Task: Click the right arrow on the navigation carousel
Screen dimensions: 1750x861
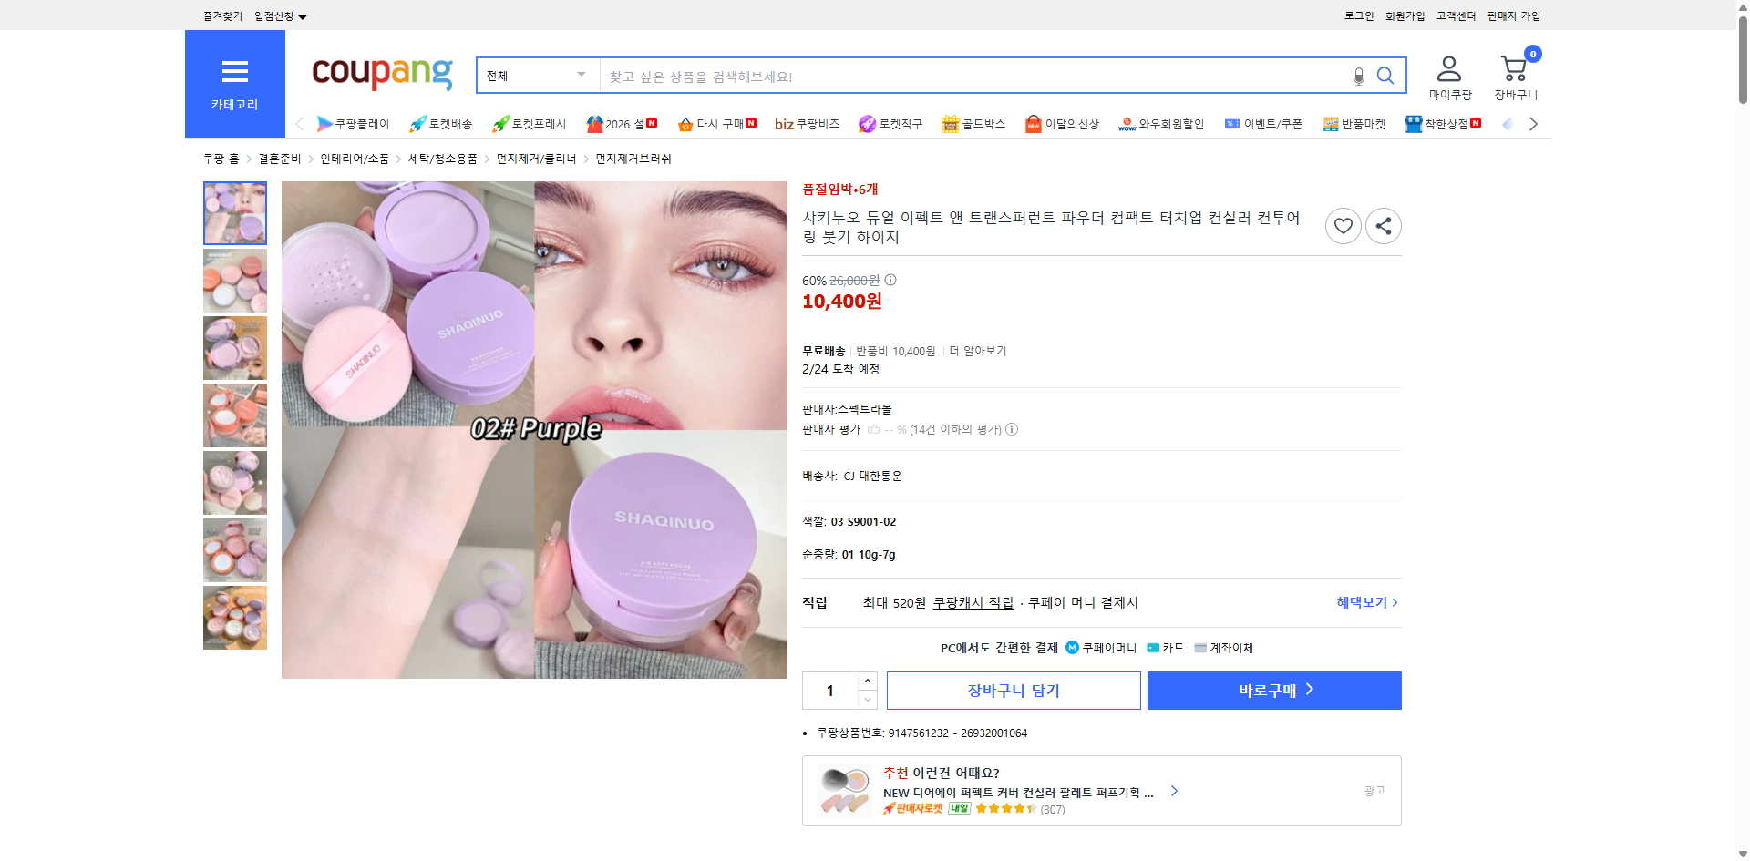Action: (1533, 123)
